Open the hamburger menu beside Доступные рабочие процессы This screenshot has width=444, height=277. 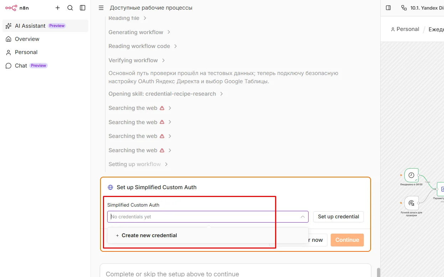click(x=101, y=8)
